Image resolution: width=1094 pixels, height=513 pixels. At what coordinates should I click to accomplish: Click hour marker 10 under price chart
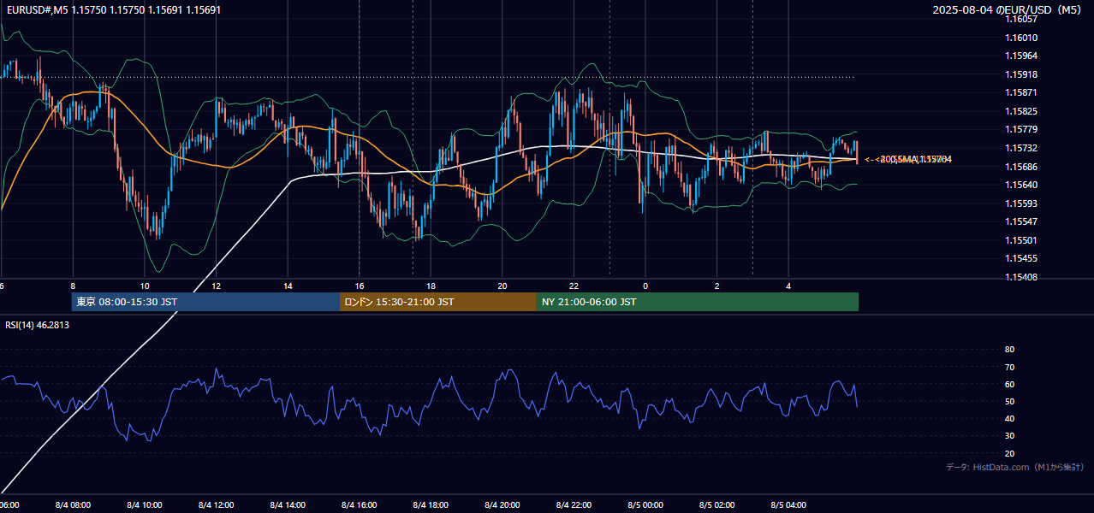[x=145, y=286]
